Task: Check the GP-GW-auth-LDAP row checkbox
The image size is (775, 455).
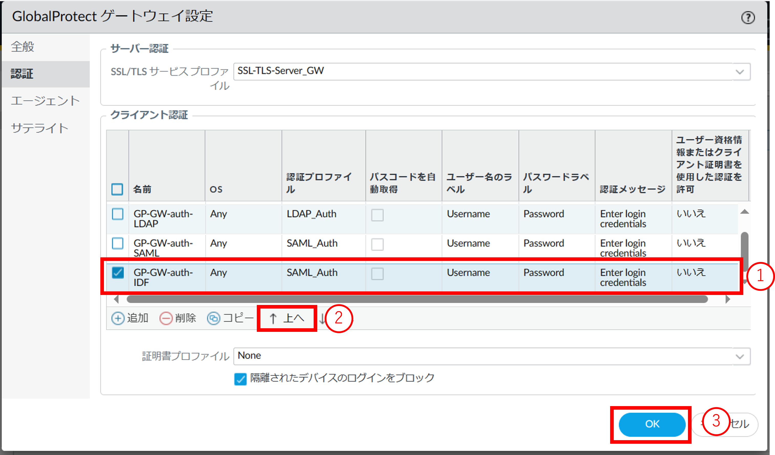Action: point(118,214)
